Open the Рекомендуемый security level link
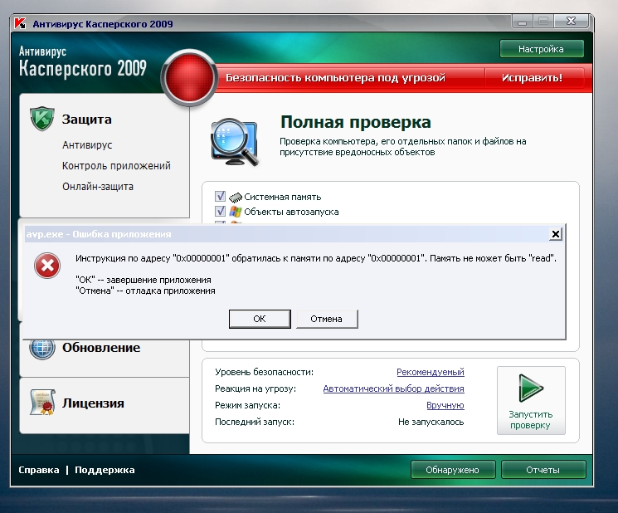 click(x=431, y=372)
